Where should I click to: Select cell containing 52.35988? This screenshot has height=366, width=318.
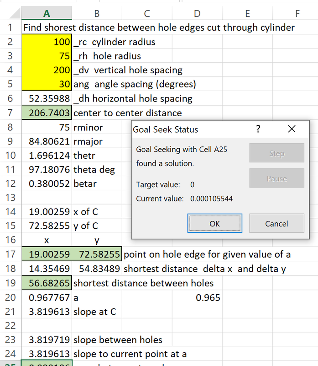[47, 98]
